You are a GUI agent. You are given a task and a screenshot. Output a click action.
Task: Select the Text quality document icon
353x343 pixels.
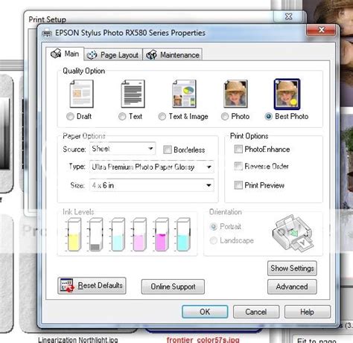point(133,94)
